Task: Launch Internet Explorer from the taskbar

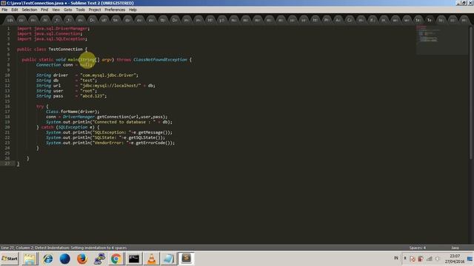Action: [x=47, y=259]
